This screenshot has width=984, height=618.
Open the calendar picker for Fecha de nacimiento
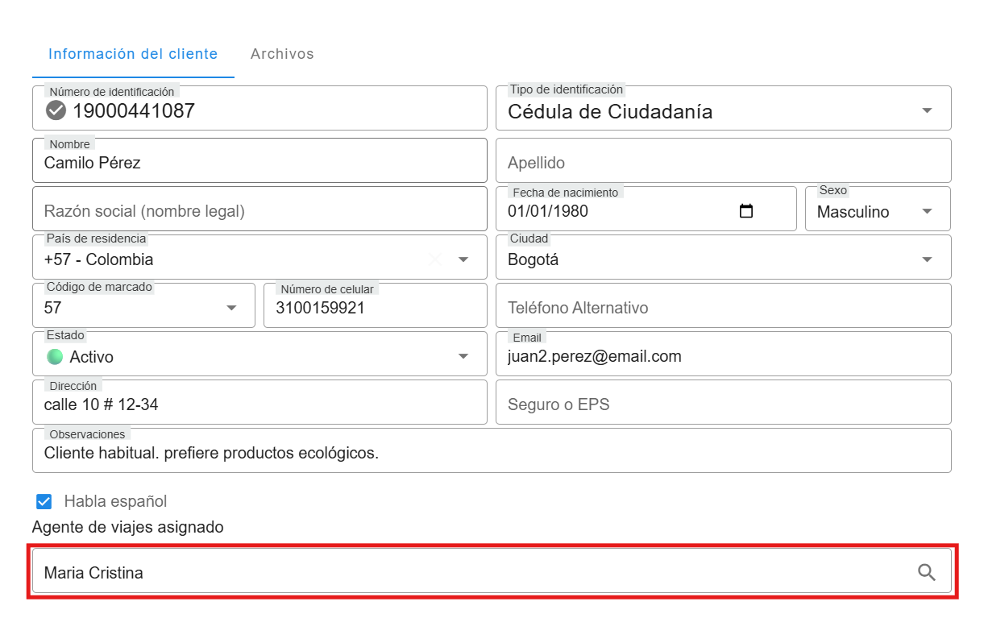(746, 211)
